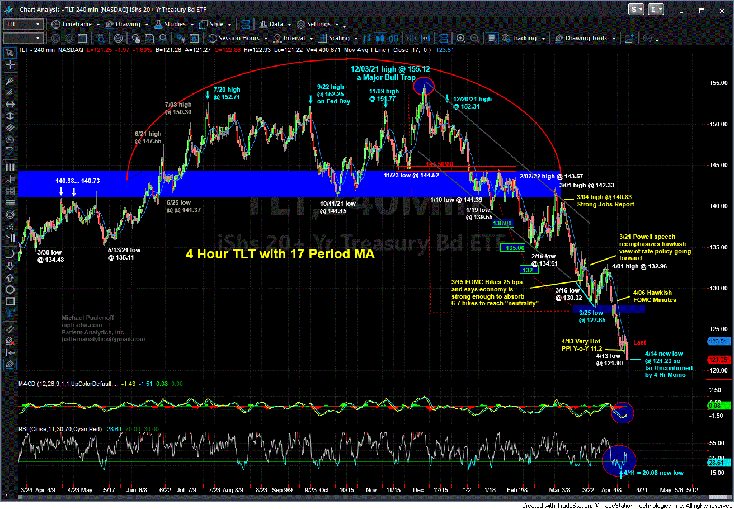
Task: Click the symbol link chain icon beside Style
Action: [245, 25]
